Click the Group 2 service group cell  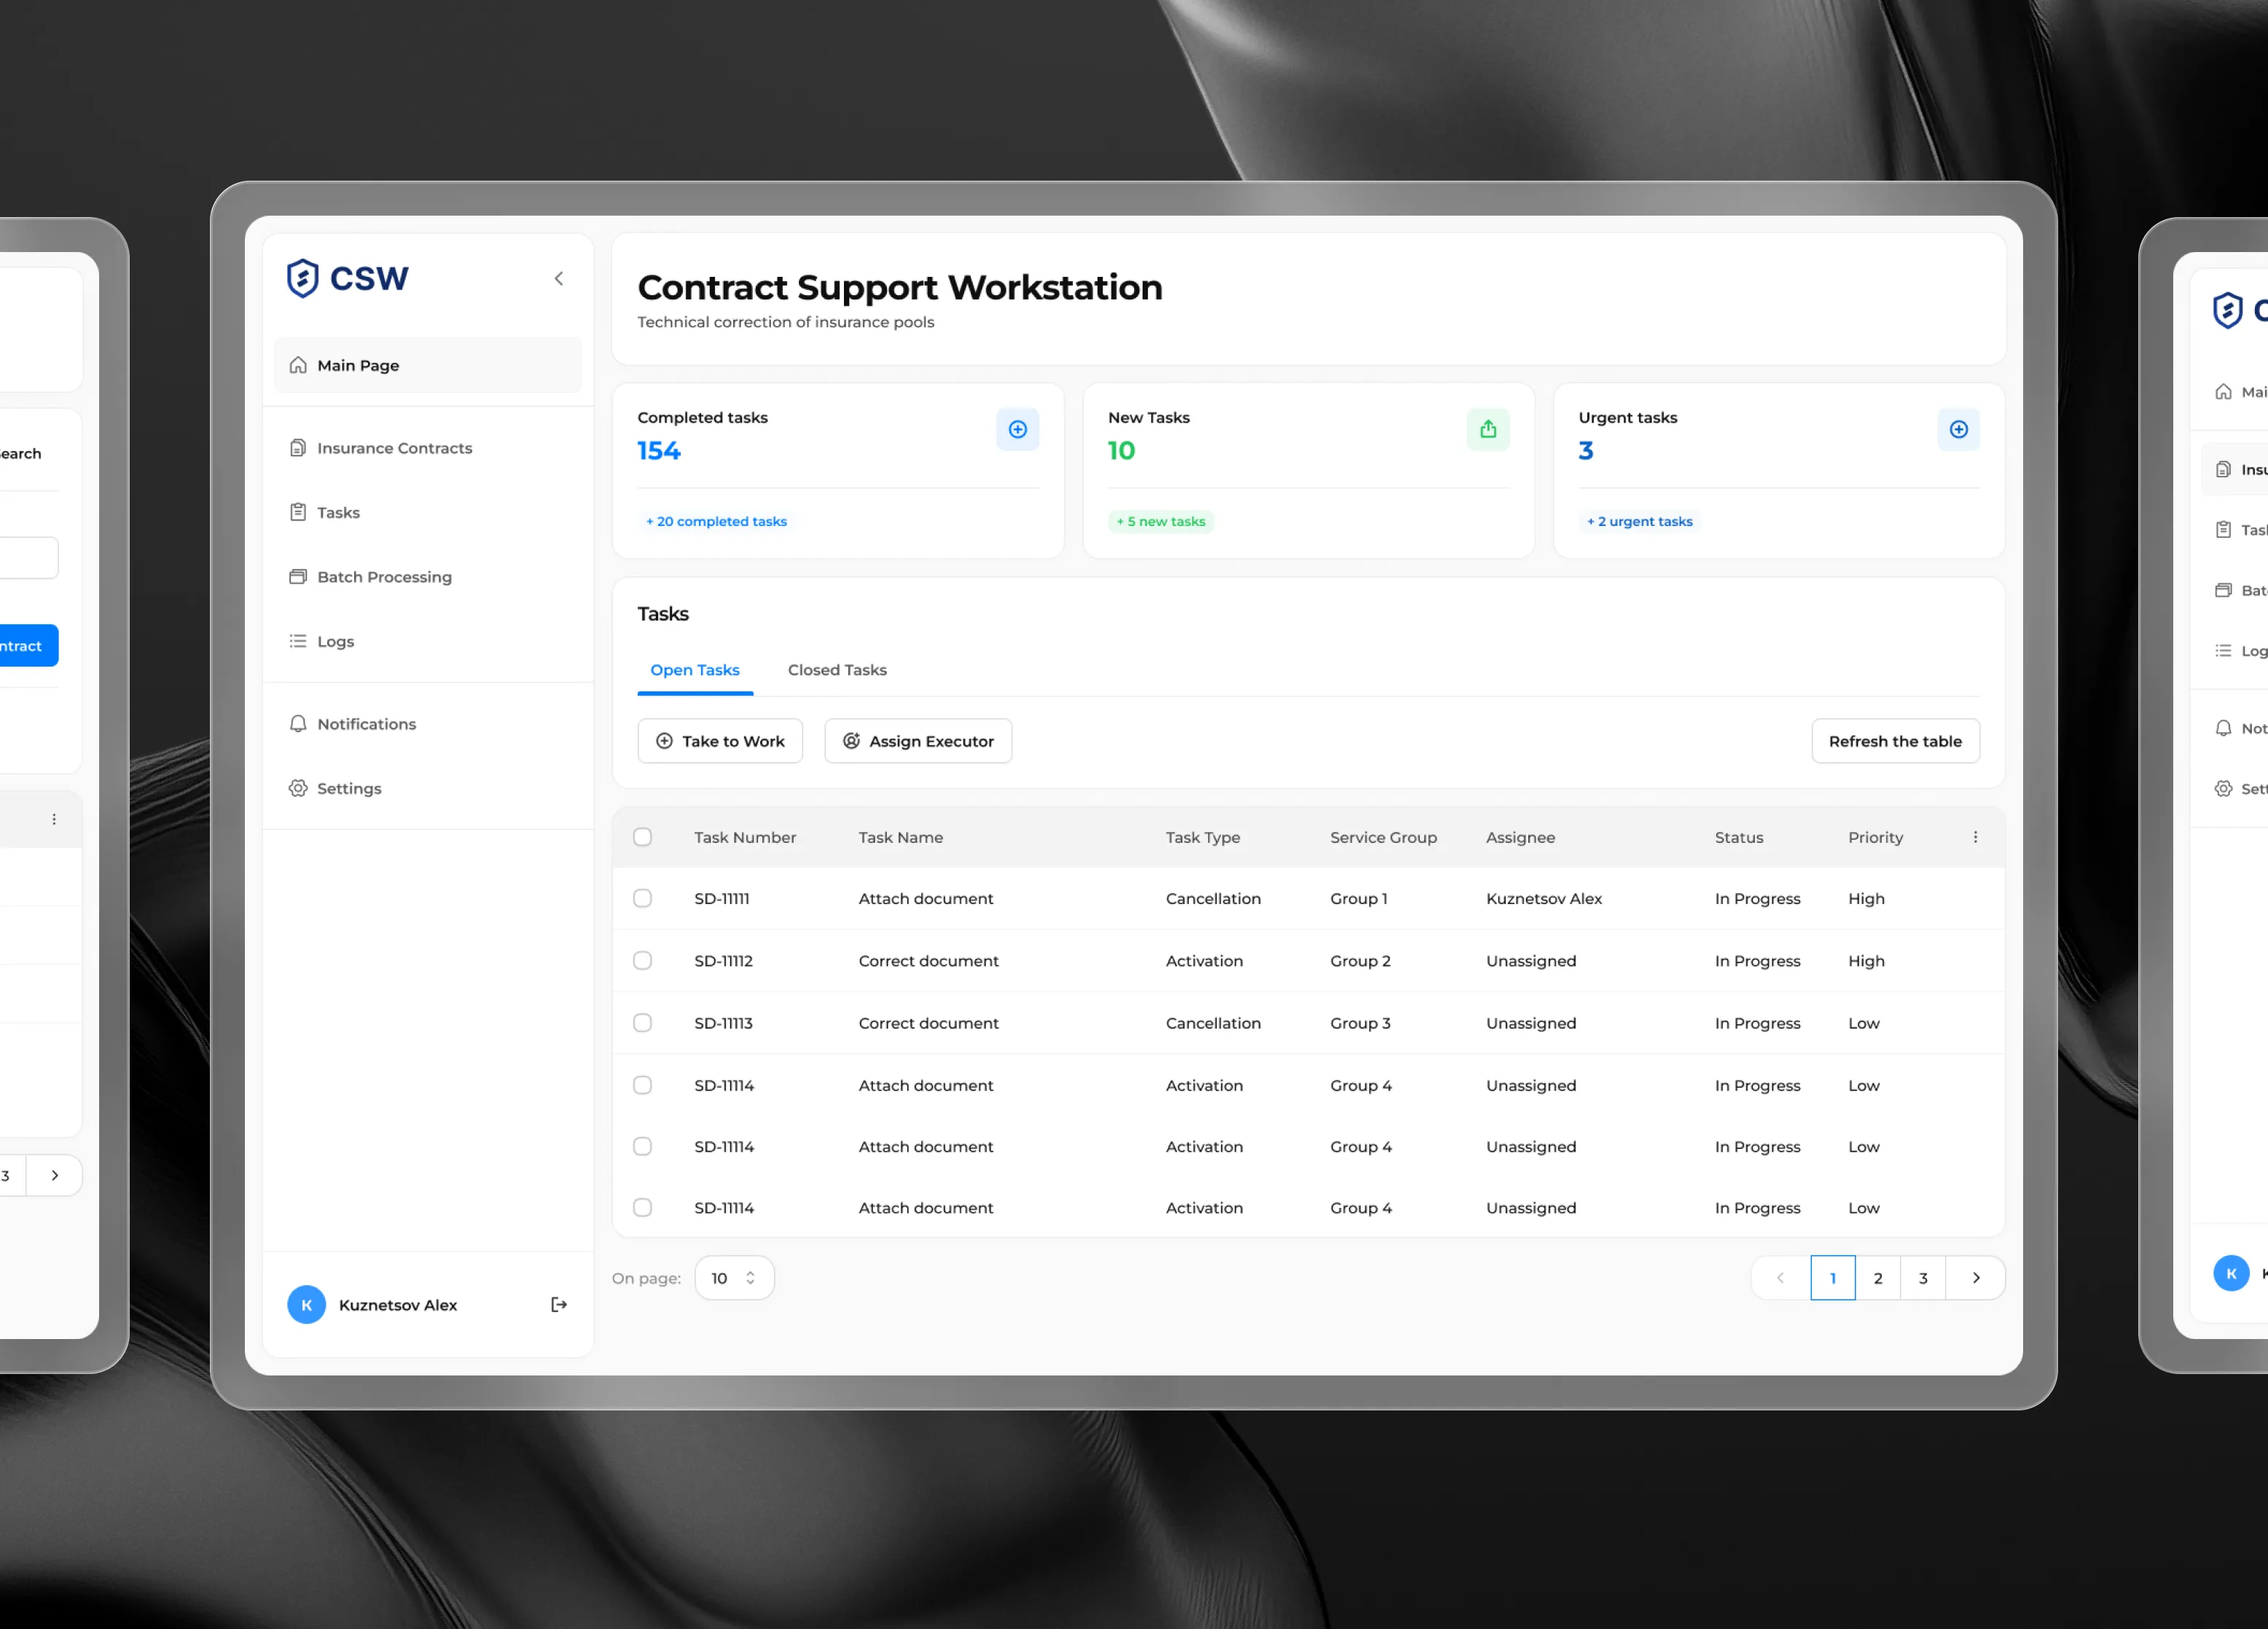click(1360, 960)
